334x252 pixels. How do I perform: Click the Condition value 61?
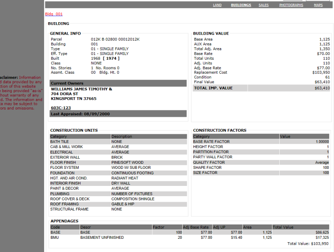click(328, 77)
